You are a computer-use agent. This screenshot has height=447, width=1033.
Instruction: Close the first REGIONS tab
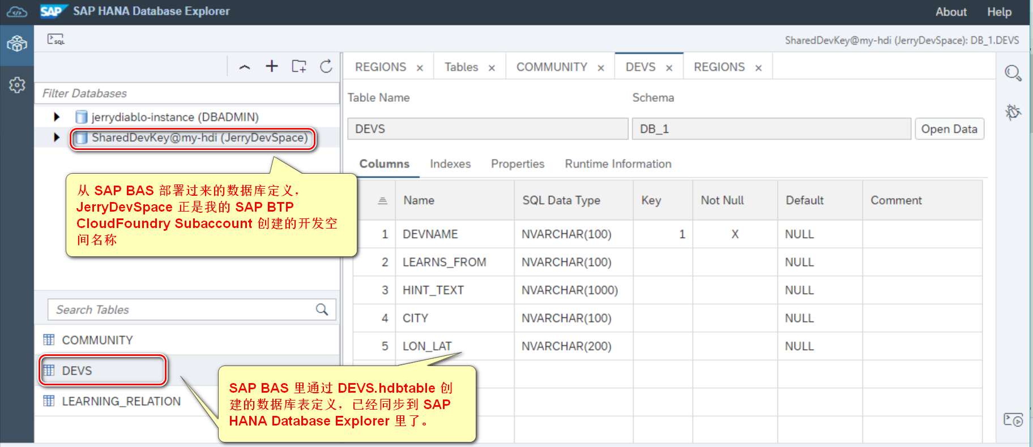click(x=420, y=68)
